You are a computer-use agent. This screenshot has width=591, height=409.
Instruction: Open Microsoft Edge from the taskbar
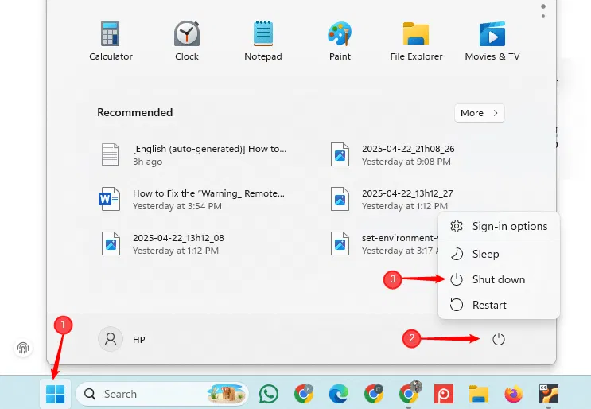339,395
